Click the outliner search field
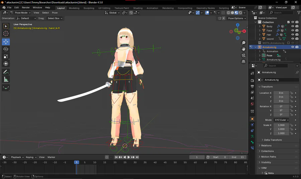Screen dimensions: 301x179 click(281, 13)
